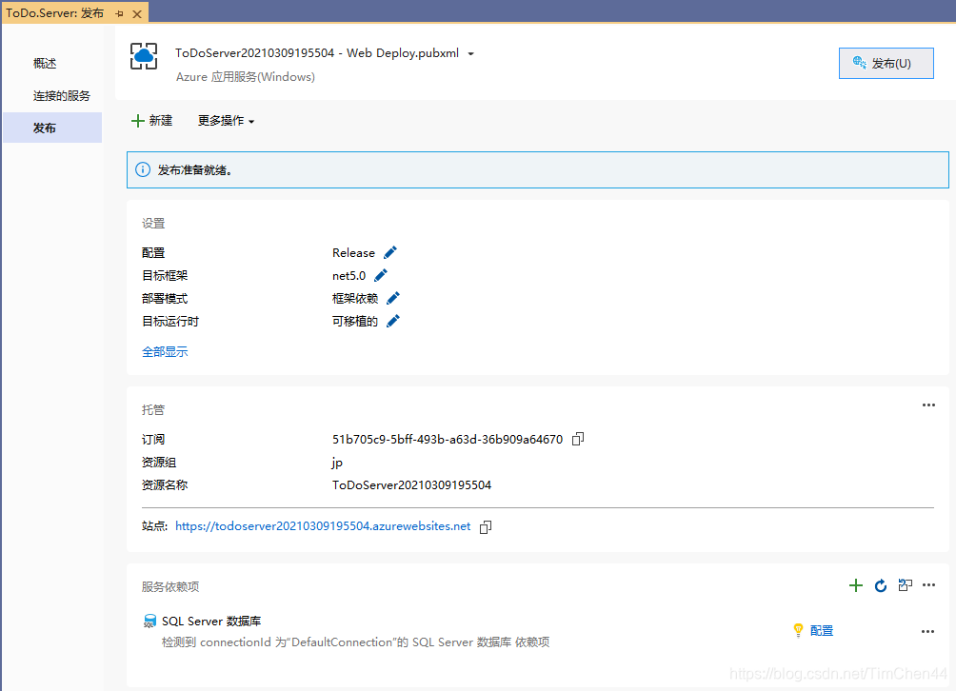
Task: Click the net5.0 framework value
Action: (349, 275)
